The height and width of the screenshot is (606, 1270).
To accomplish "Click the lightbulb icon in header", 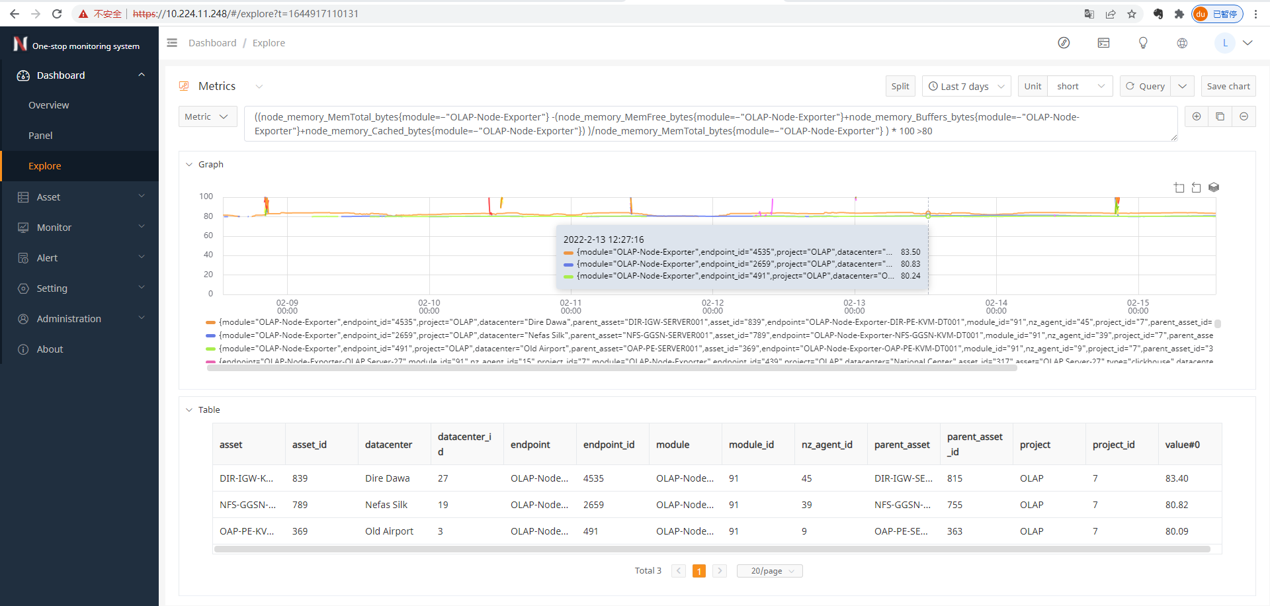I will (1142, 43).
